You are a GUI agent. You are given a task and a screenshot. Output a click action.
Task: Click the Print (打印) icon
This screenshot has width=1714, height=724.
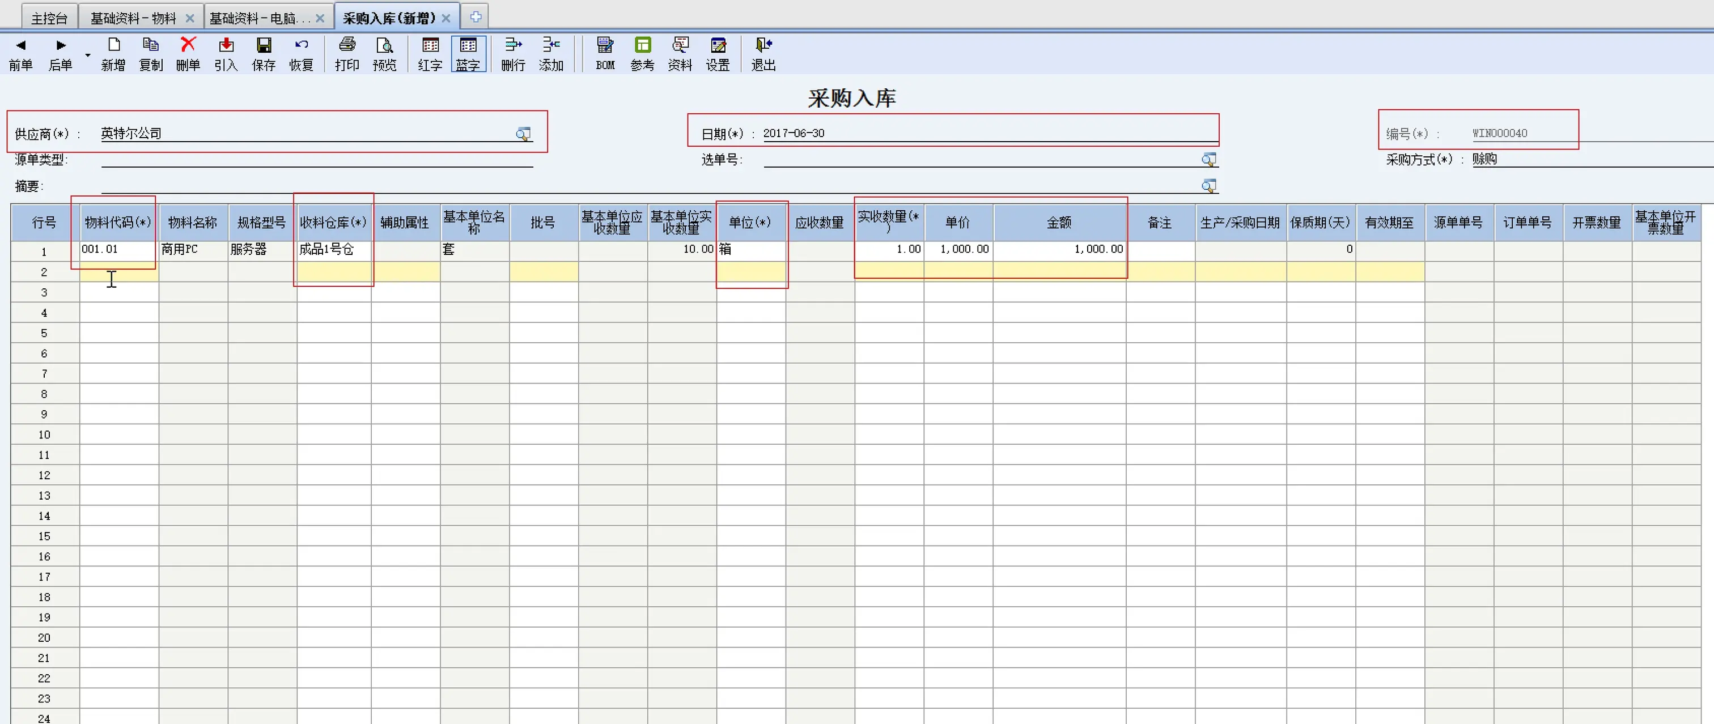tap(347, 46)
